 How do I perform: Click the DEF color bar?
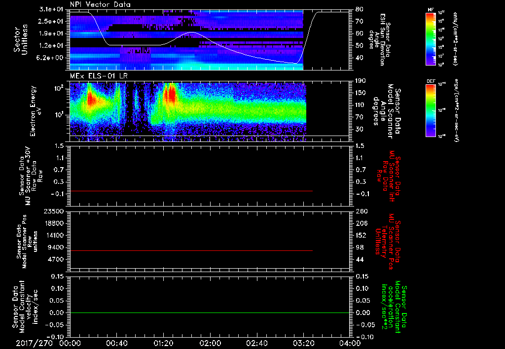(x=431, y=110)
